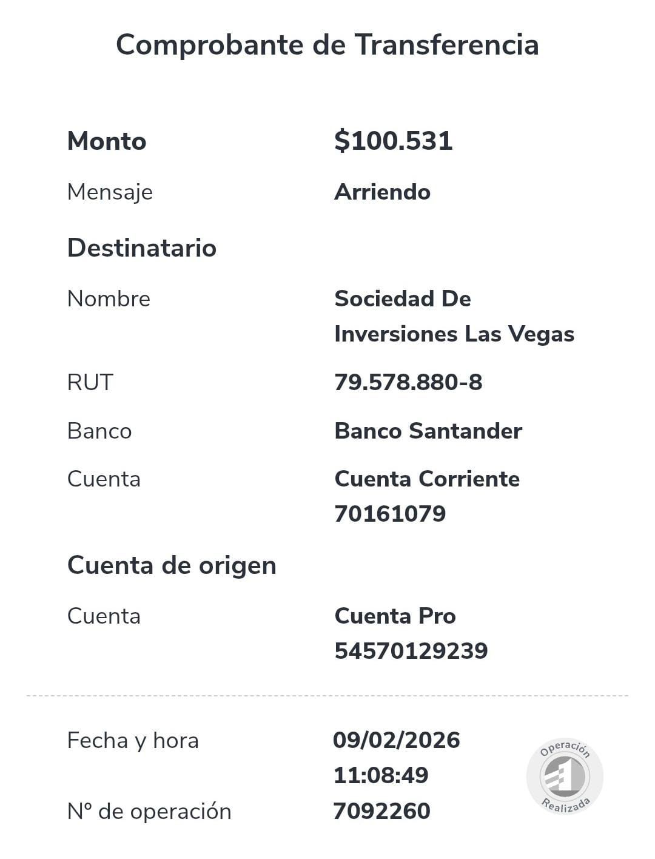The height and width of the screenshot is (859, 655).
Task: Click the Monto label
Action: 107,141
